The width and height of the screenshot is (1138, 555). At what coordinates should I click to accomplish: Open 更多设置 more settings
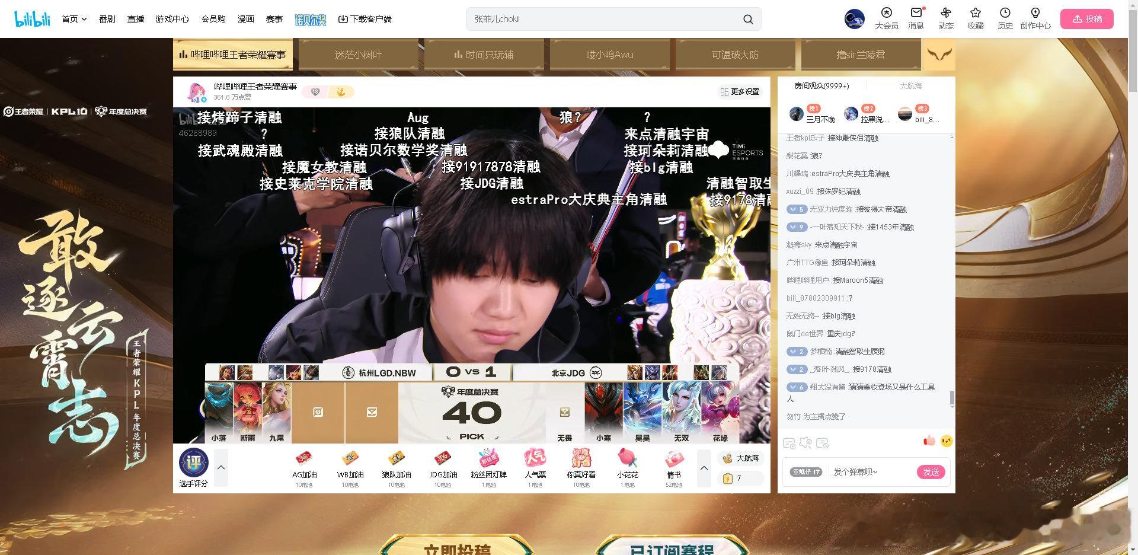click(x=740, y=92)
